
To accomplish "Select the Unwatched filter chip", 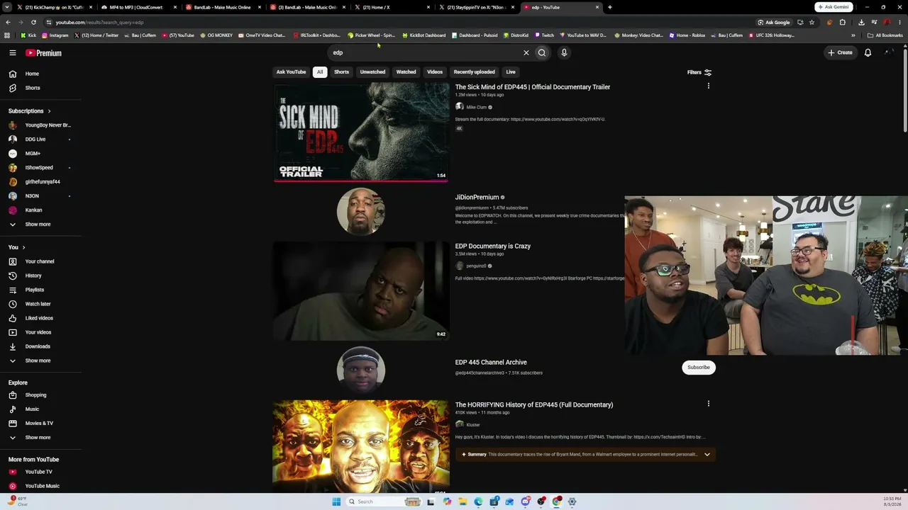I will 372,72.
